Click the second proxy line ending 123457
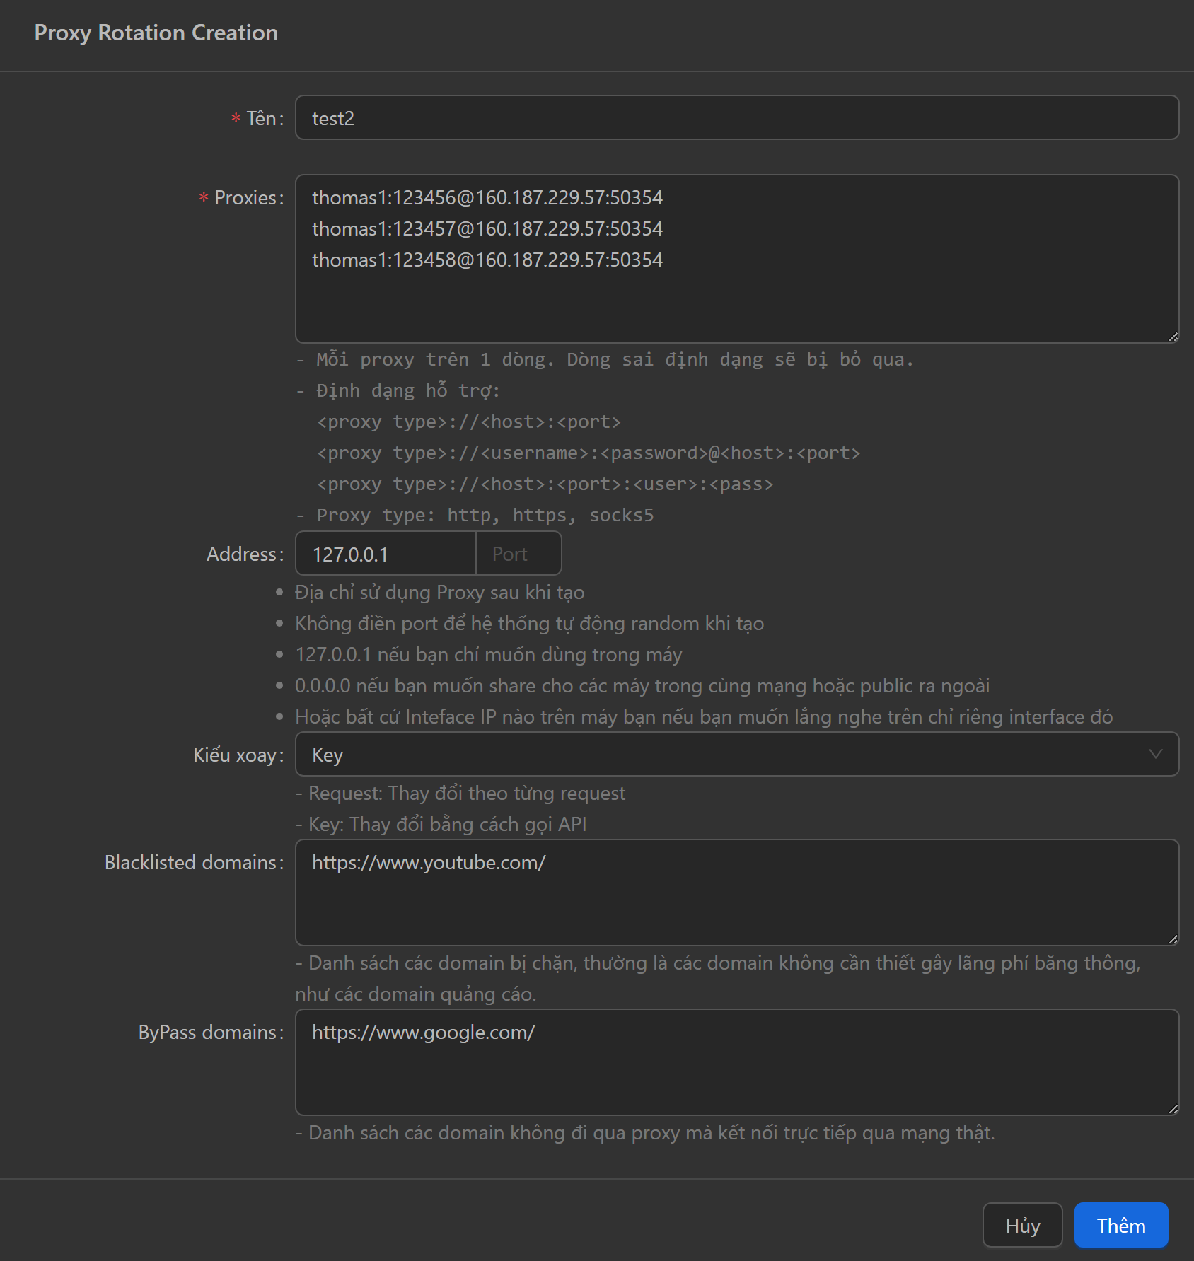This screenshot has width=1194, height=1261. 487,229
